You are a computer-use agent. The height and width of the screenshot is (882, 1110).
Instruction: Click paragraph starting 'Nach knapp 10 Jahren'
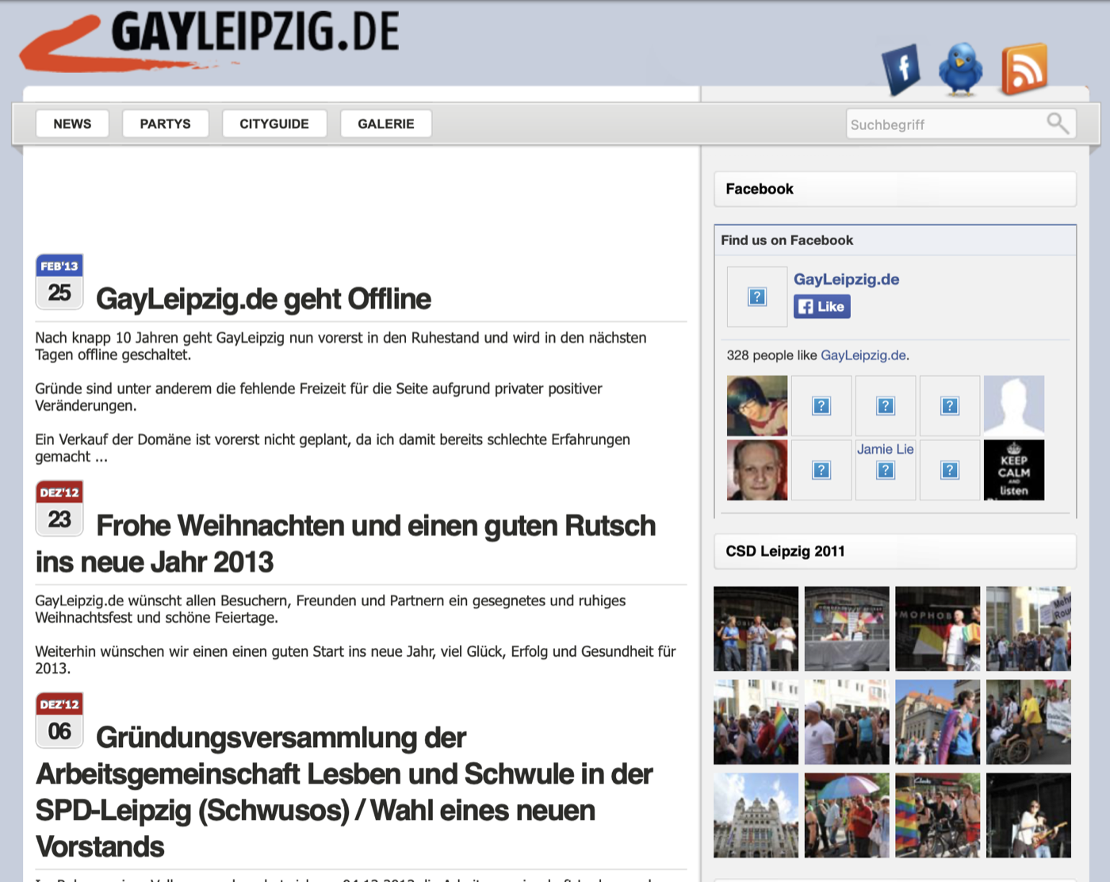pyautogui.click(x=341, y=347)
